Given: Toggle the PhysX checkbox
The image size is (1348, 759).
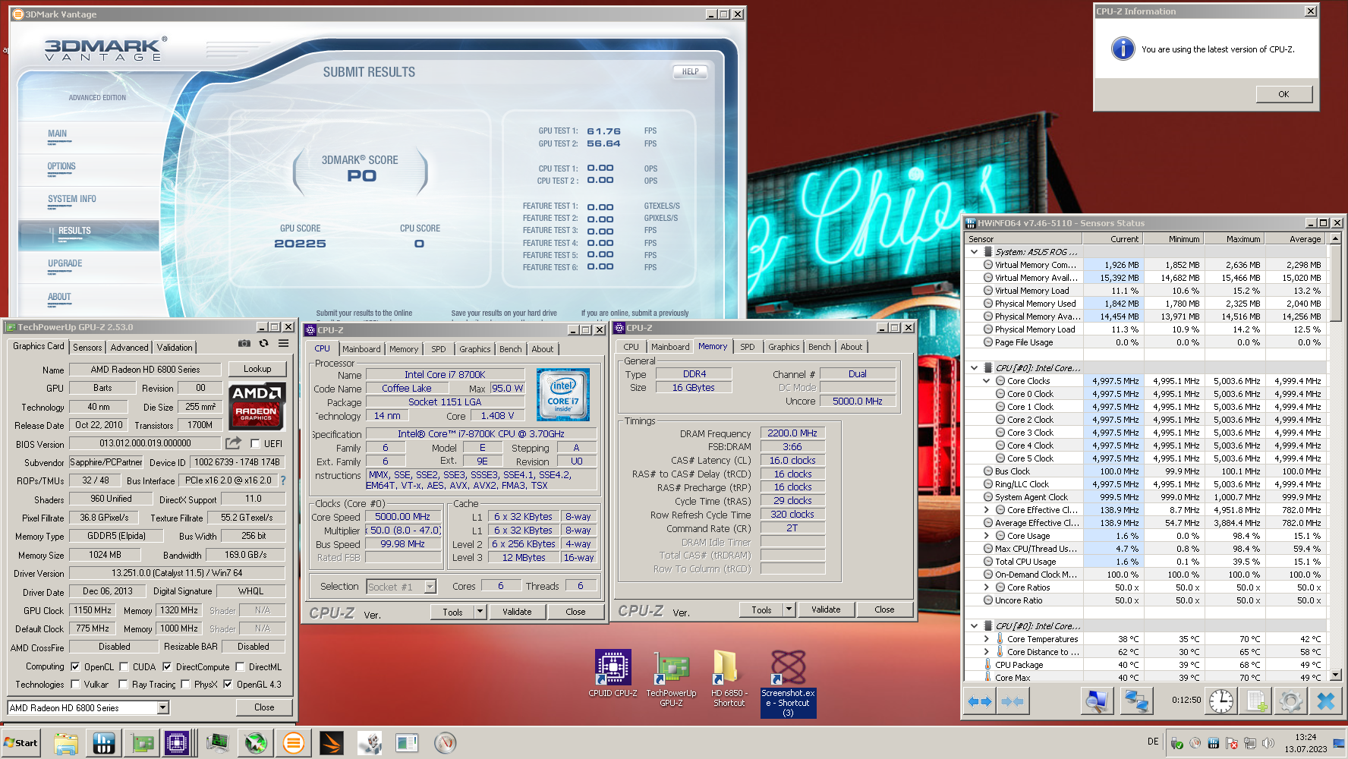Looking at the screenshot, I should click(185, 685).
